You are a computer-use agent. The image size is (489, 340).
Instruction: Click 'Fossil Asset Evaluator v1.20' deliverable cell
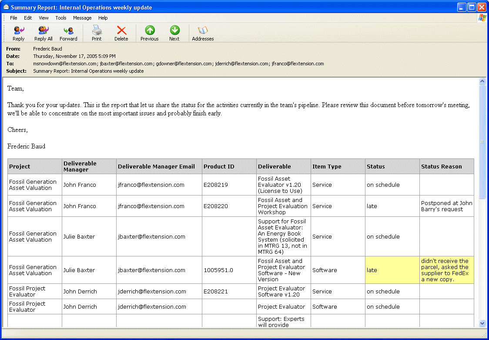point(284,185)
